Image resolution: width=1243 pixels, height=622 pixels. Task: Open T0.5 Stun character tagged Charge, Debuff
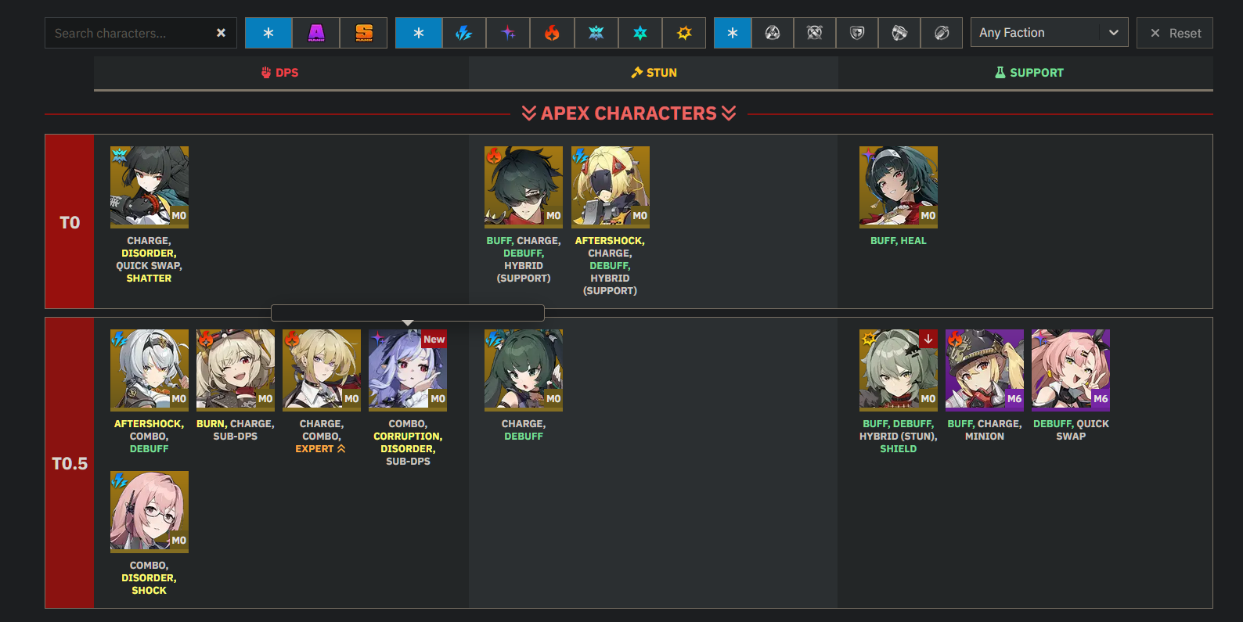524,370
